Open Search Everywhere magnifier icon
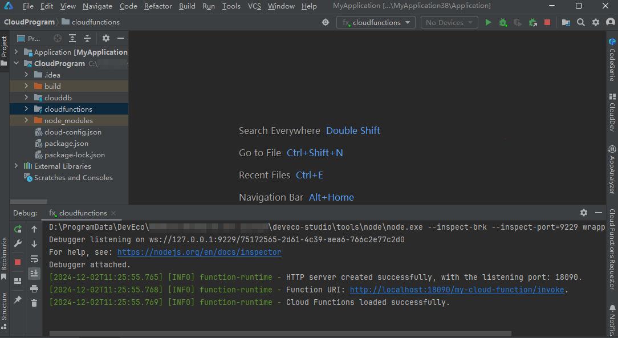Viewport: 618px width, 338px height. (x=580, y=22)
